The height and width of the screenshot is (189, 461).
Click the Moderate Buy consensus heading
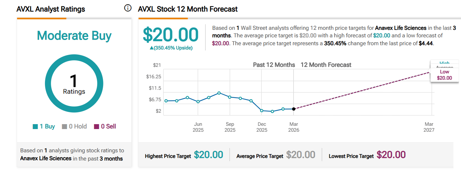pyautogui.click(x=74, y=36)
